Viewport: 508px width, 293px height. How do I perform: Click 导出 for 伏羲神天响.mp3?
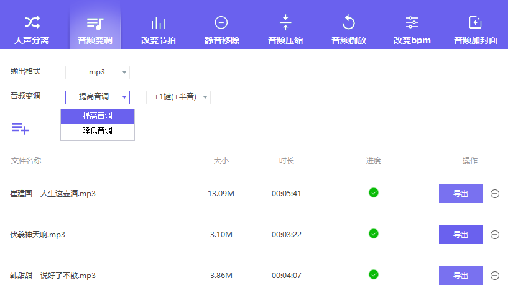(460, 235)
